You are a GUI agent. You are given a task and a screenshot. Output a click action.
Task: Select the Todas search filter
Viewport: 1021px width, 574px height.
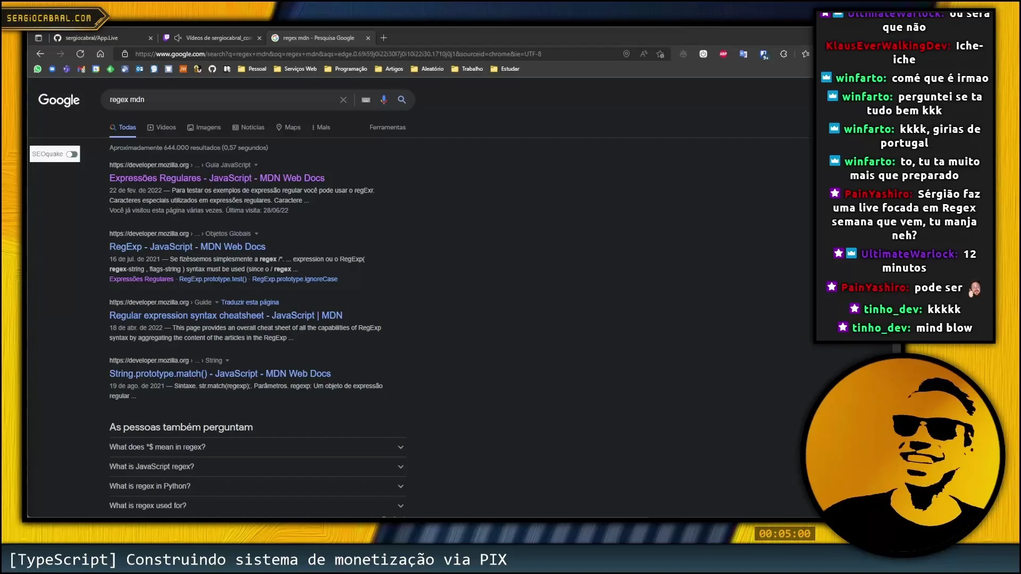coord(123,128)
